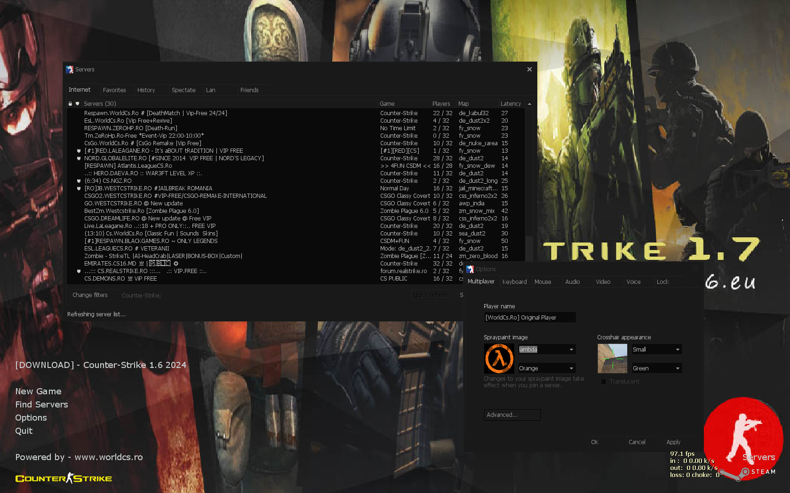This screenshot has width=790, height=493.
Task: Click the Counter-Strike logo at bottom left
Action: pos(64,478)
